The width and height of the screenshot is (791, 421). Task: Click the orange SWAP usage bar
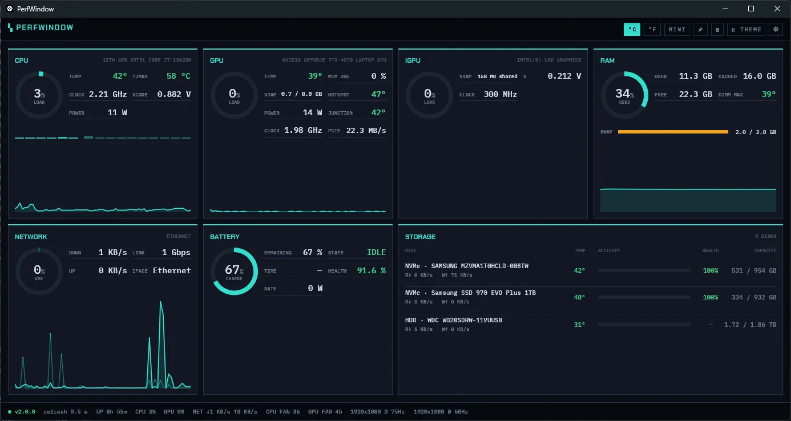(673, 132)
